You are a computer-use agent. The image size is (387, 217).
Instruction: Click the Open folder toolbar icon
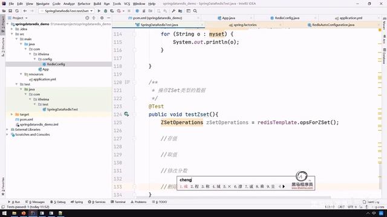point(4,11)
